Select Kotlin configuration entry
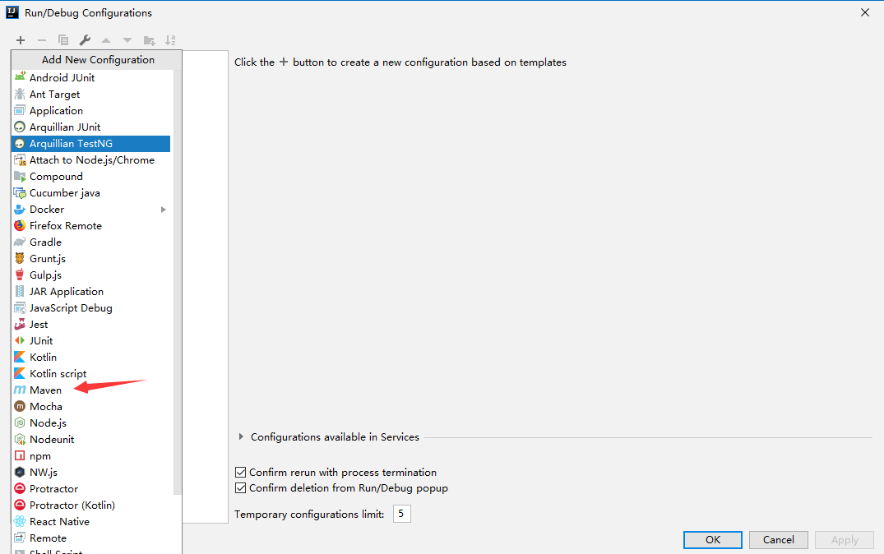Image resolution: width=884 pixels, height=554 pixels. pos(90,357)
